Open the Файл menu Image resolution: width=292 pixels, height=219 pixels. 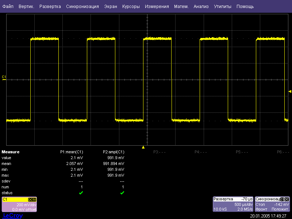click(8, 7)
